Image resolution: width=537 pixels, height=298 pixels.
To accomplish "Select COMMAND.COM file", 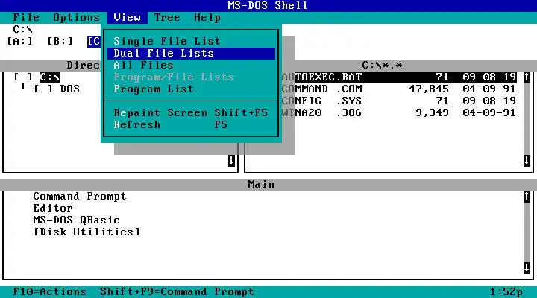I will pos(399,89).
